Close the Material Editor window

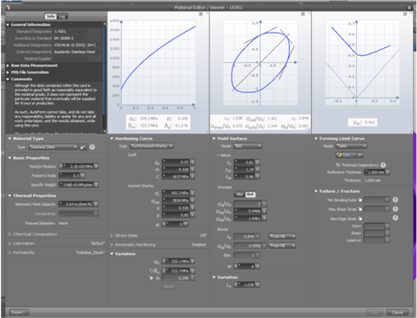click(409, 8)
